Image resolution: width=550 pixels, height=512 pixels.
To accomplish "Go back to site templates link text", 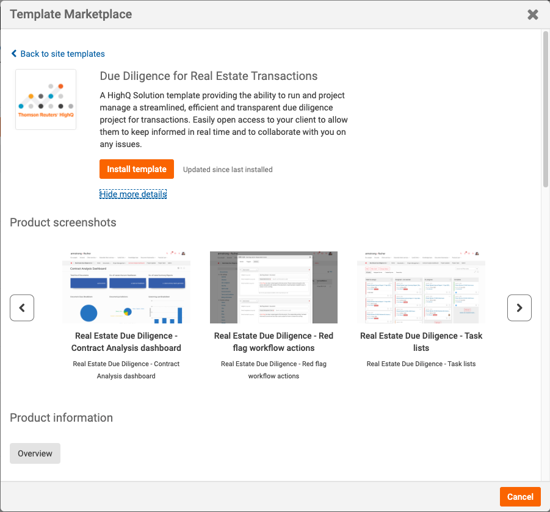I will [x=62, y=54].
